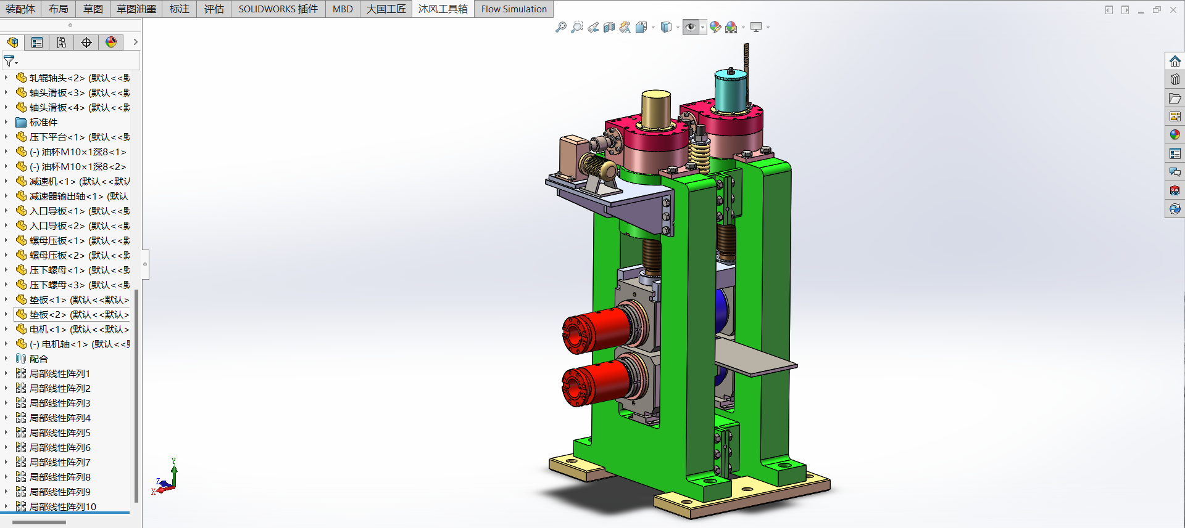Click the Zoom to Area icon

coord(576,27)
